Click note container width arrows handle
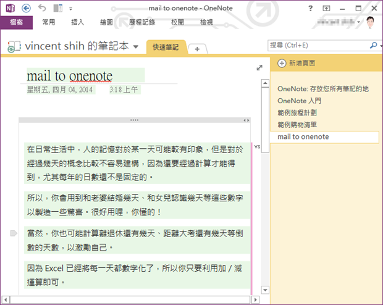Image resolution: width=383 pixels, height=305 pixels. [246, 120]
